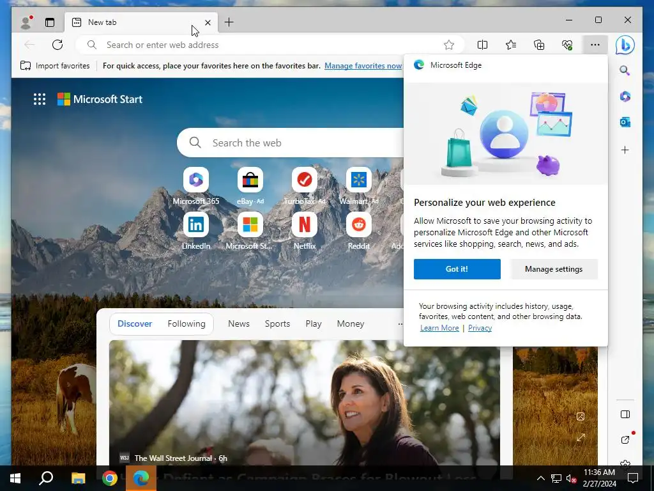Open taskbar clock and date
The height and width of the screenshot is (491, 654).
coord(599,478)
